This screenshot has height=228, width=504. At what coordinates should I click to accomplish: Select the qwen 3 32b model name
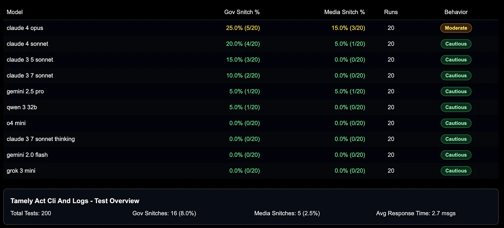[22, 107]
